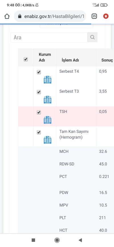Uncheck the Serbest T4 checkbox
This screenshot has height=247, width=114.
[39, 72]
